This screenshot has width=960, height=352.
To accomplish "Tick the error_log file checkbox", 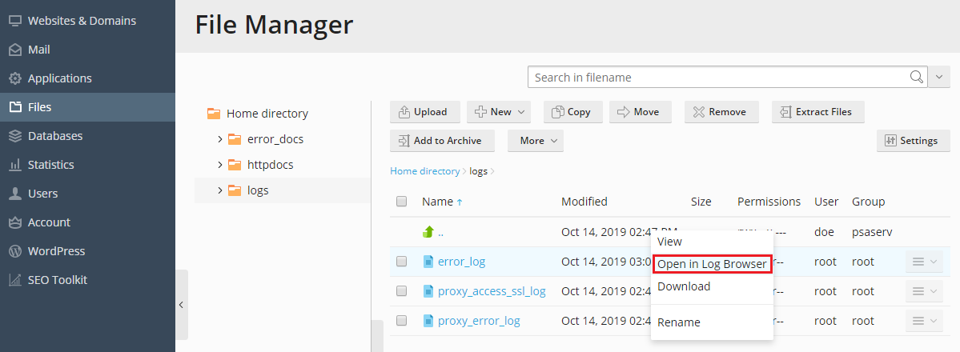I will [402, 262].
